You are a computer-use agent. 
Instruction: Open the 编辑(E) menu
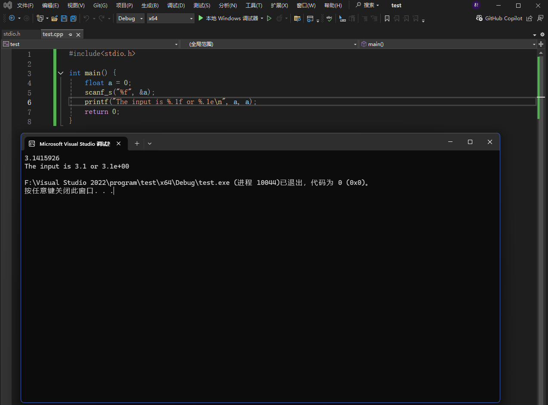pyautogui.click(x=50, y=6)
